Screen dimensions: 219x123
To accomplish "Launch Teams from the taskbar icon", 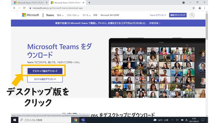I will pyautogui.click(x=83, y=120).
